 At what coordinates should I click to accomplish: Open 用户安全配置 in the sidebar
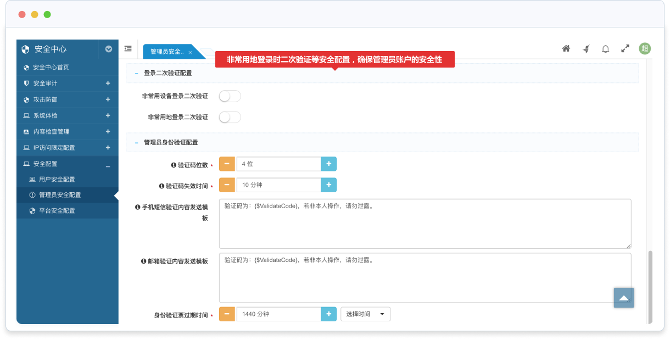[57, 179]
